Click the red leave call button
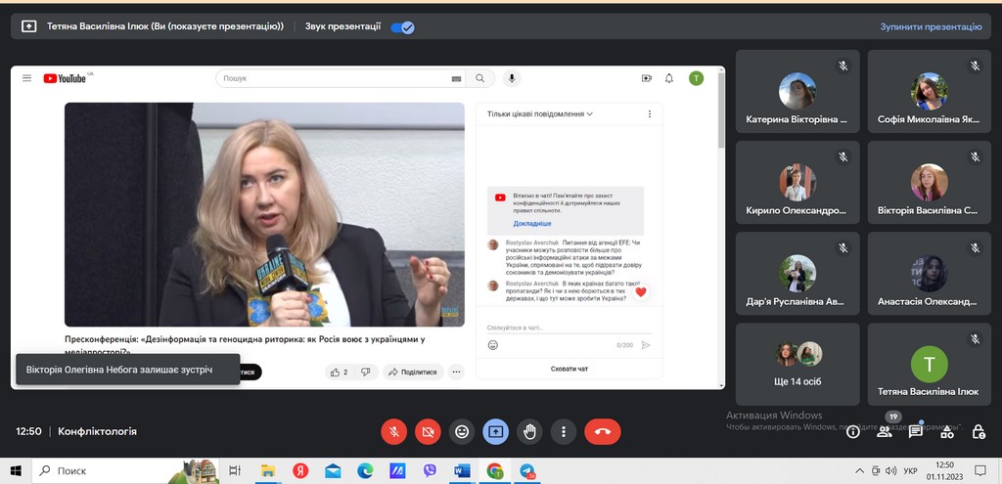Screen dimensions: 1002x484 (x=602, y=430)
